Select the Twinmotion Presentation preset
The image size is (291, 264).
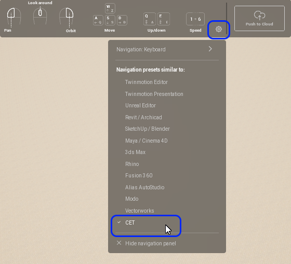point(154,94)
